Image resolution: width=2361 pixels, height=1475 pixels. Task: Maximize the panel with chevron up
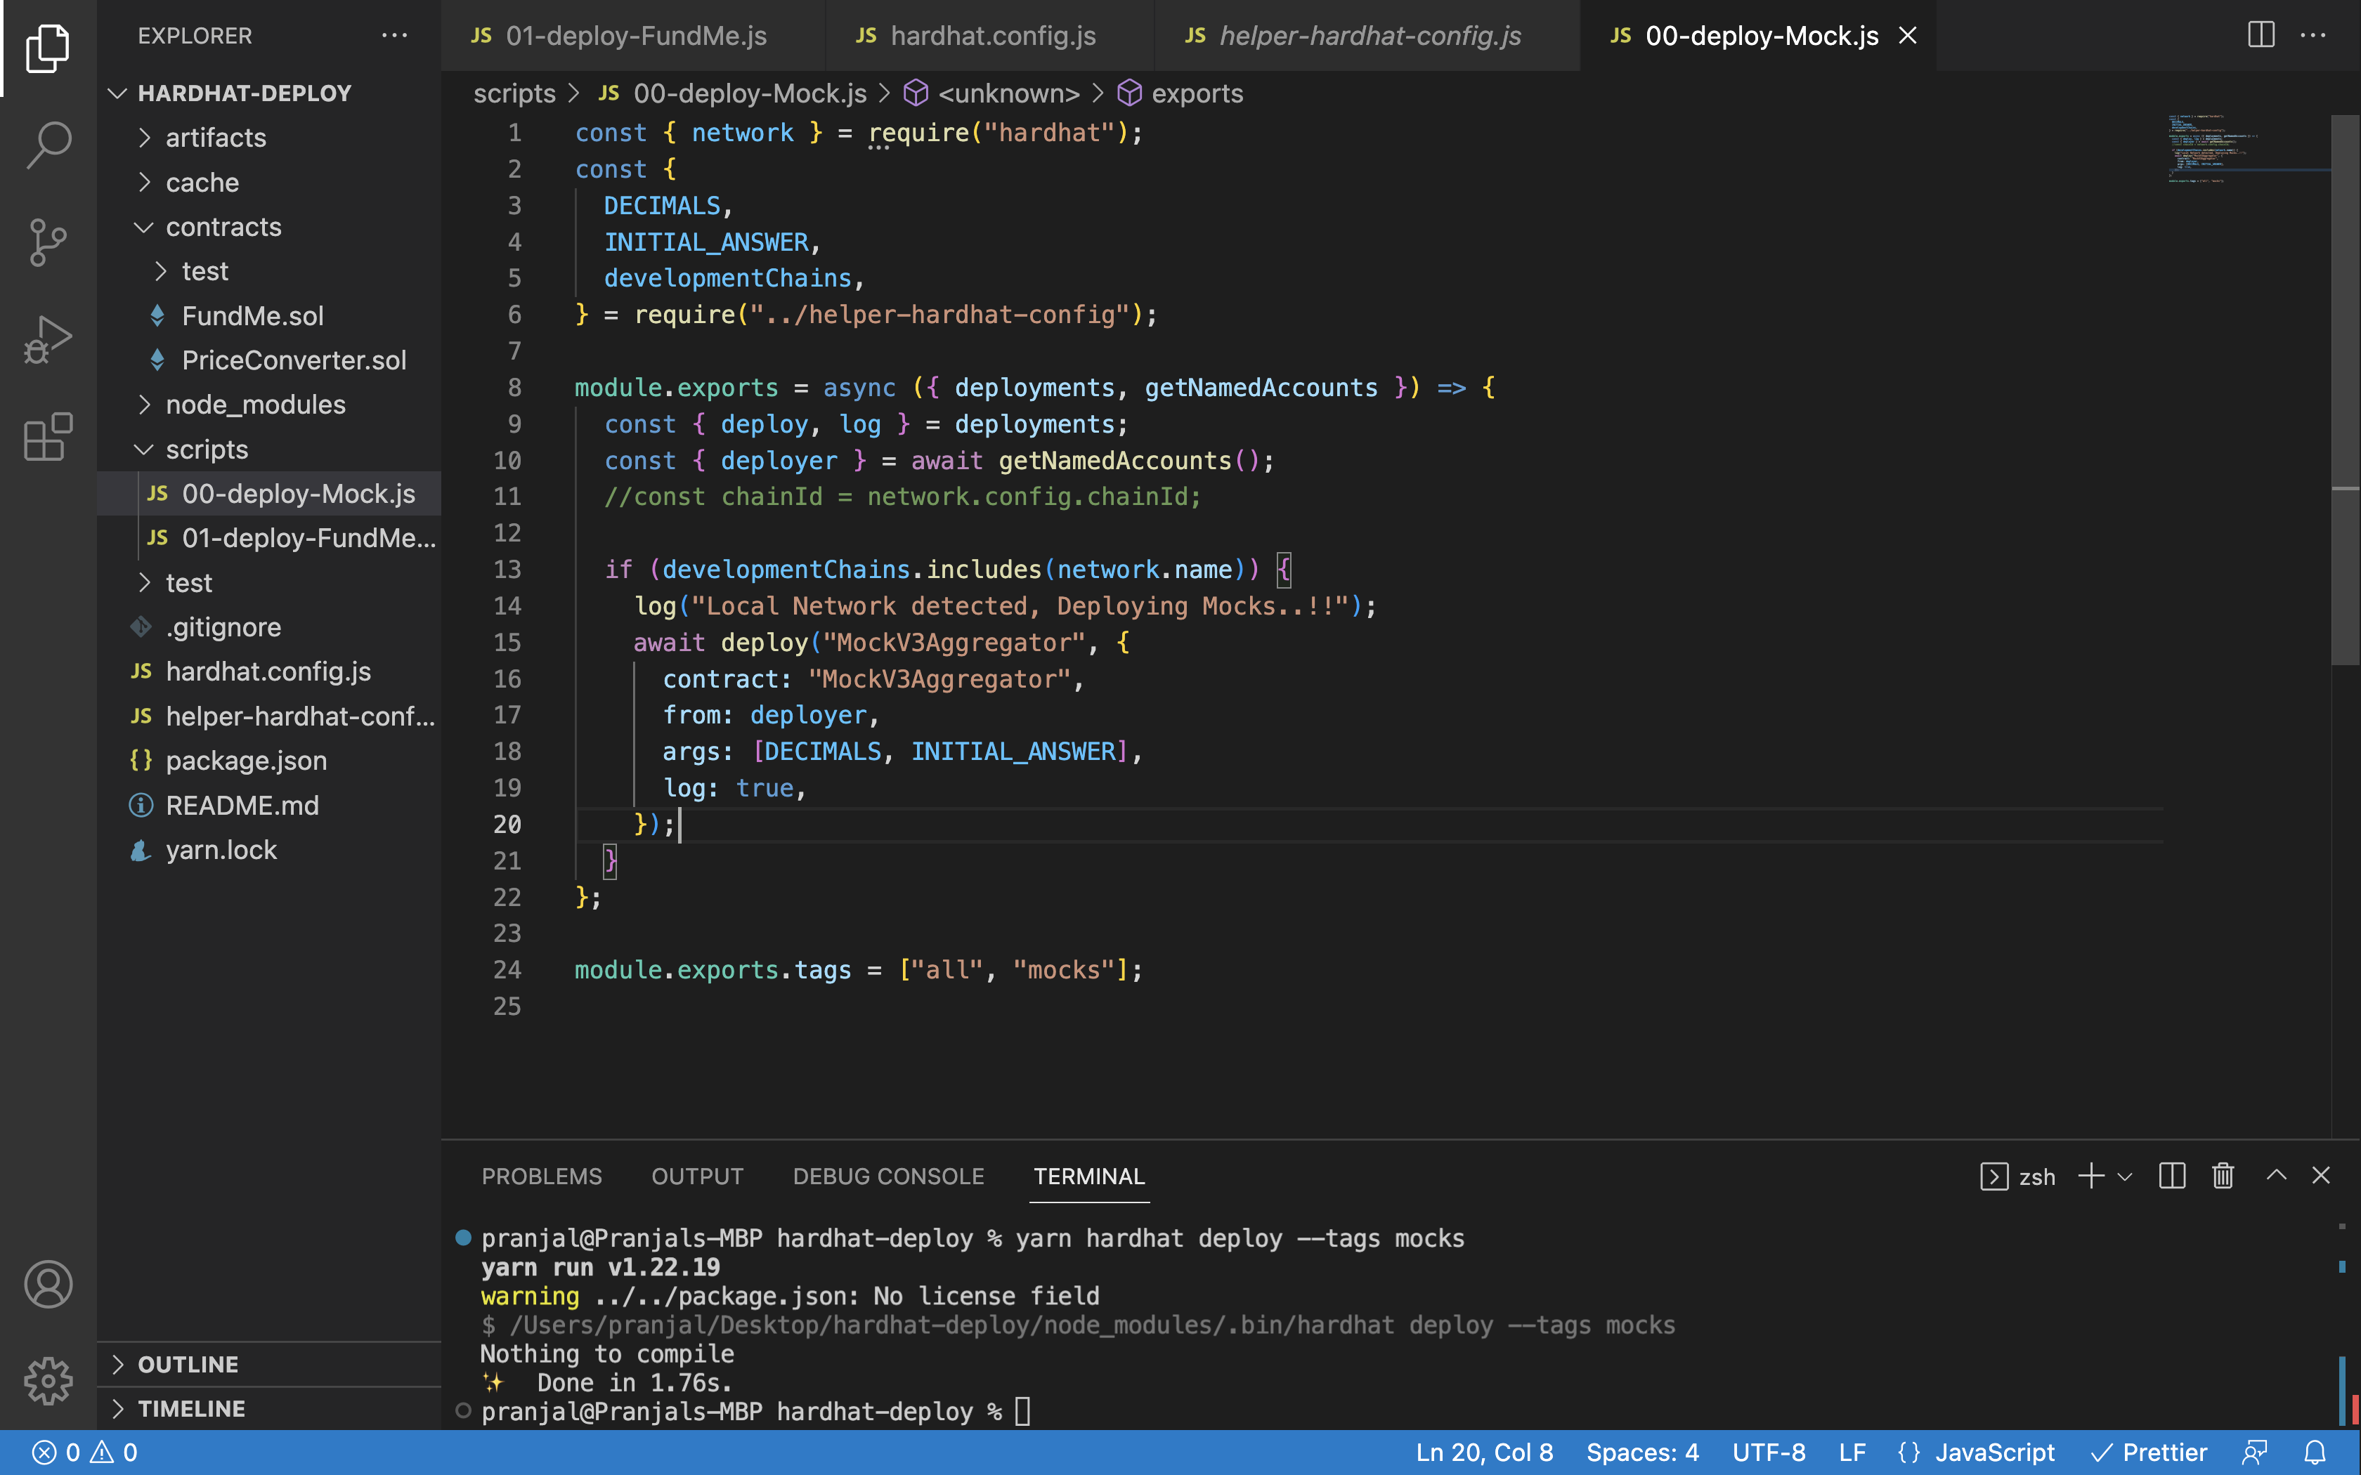click(2276, 1176)
